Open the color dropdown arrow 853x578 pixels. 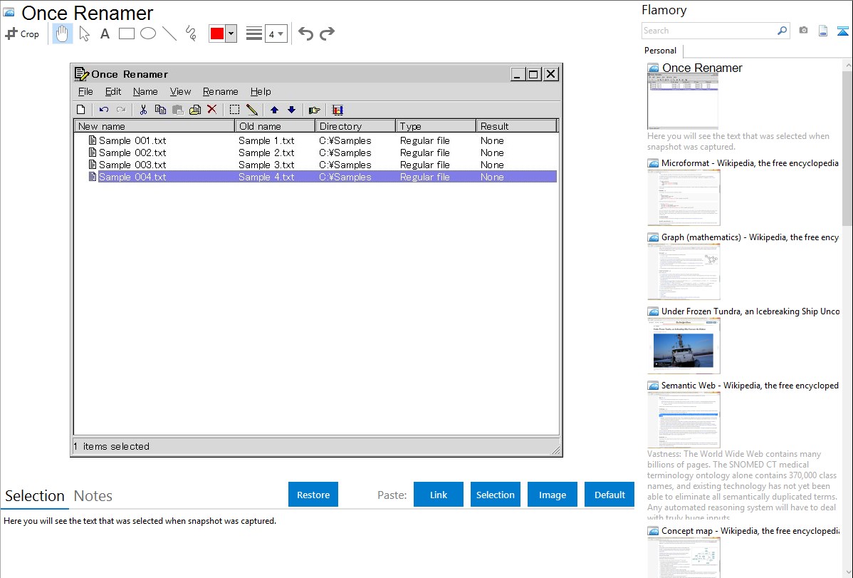click(231, 33)
